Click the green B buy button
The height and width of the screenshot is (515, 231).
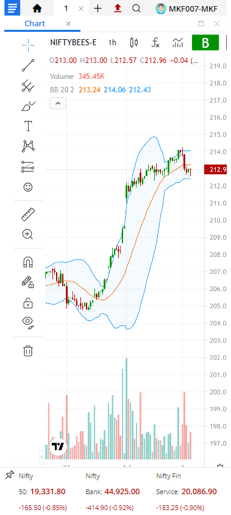205,43
